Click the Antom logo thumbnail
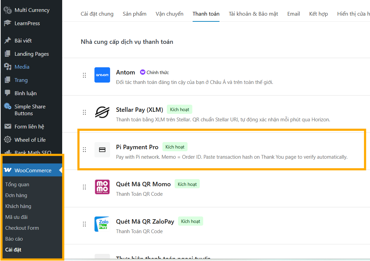The width and height of the screenshot is (370, 261). pyautogui.click(x=102, y=75)
